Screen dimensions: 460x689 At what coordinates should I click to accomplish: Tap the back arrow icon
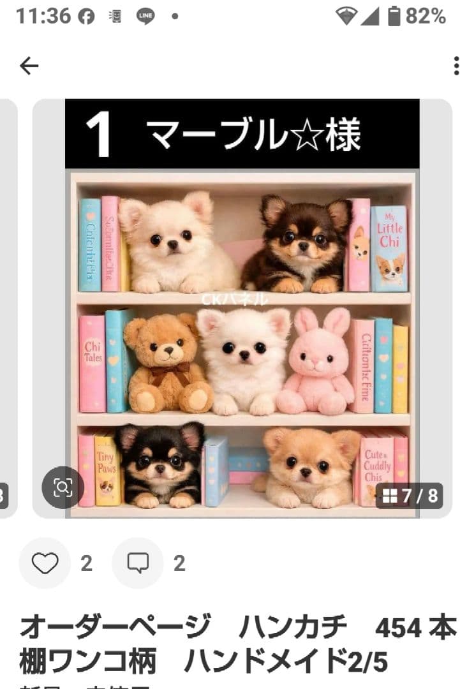coord(29,66)
